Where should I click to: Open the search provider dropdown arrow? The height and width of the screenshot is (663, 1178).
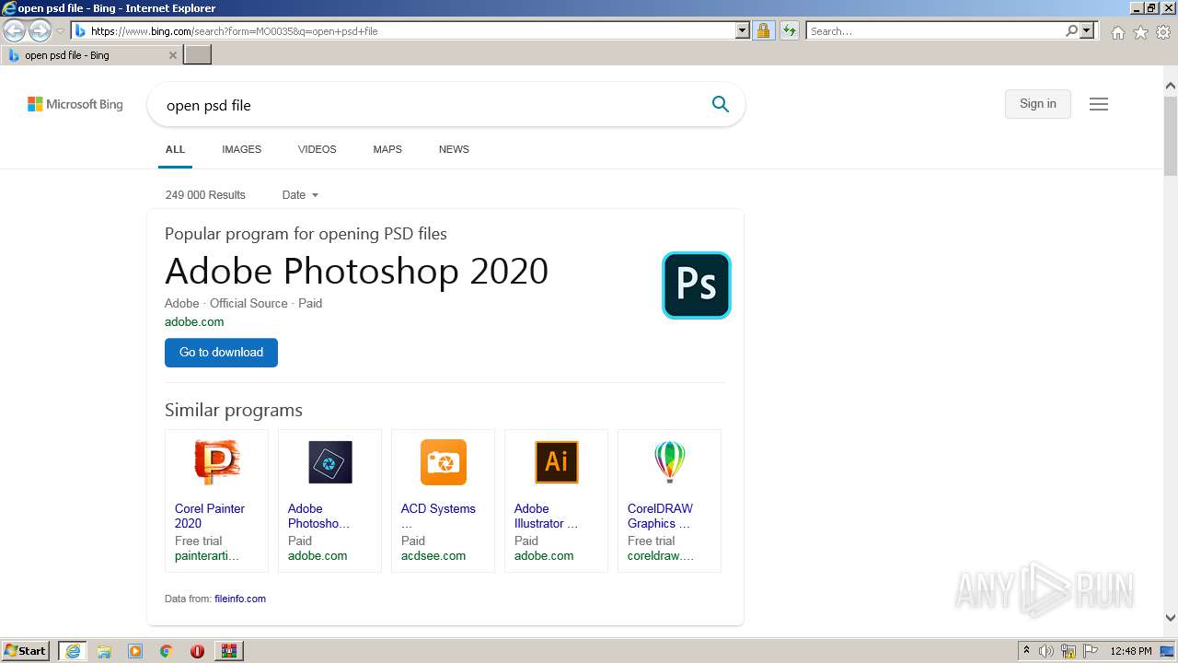tap(1087, 30)
